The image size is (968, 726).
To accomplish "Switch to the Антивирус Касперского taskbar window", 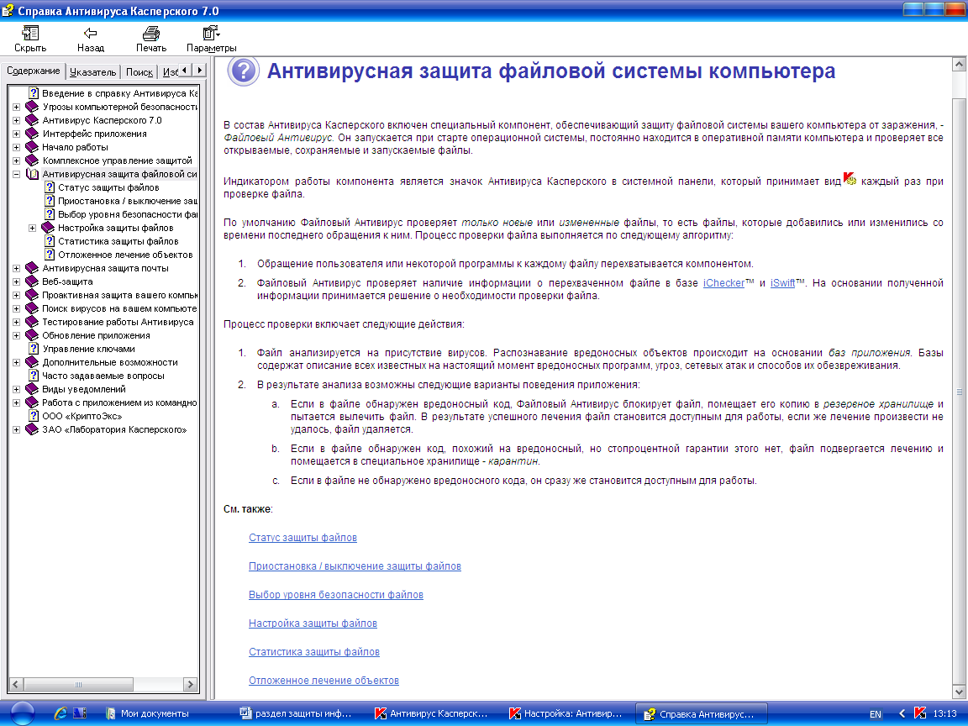I will tap(432, 713).
